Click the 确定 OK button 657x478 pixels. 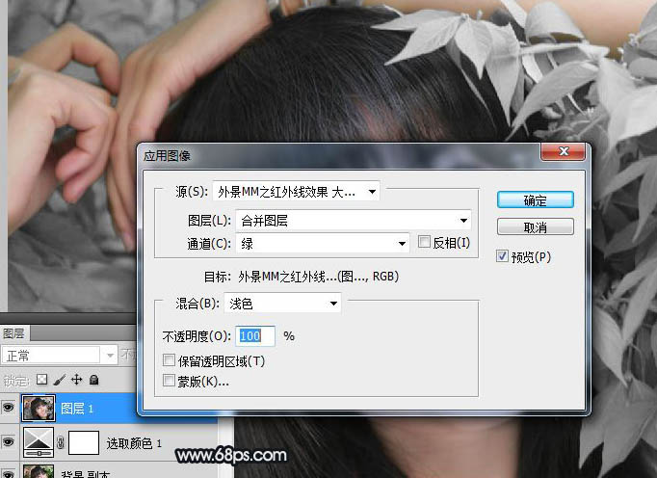pyautogui.click(x=535, y=200)
